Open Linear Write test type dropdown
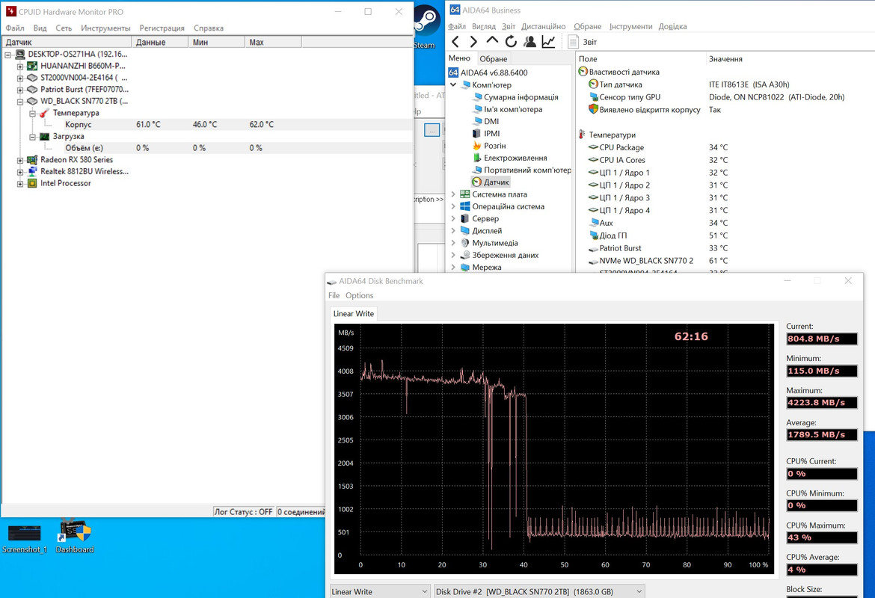Viewport: 875px width, 598px height. pyautogui.click(x=379, y=591)
